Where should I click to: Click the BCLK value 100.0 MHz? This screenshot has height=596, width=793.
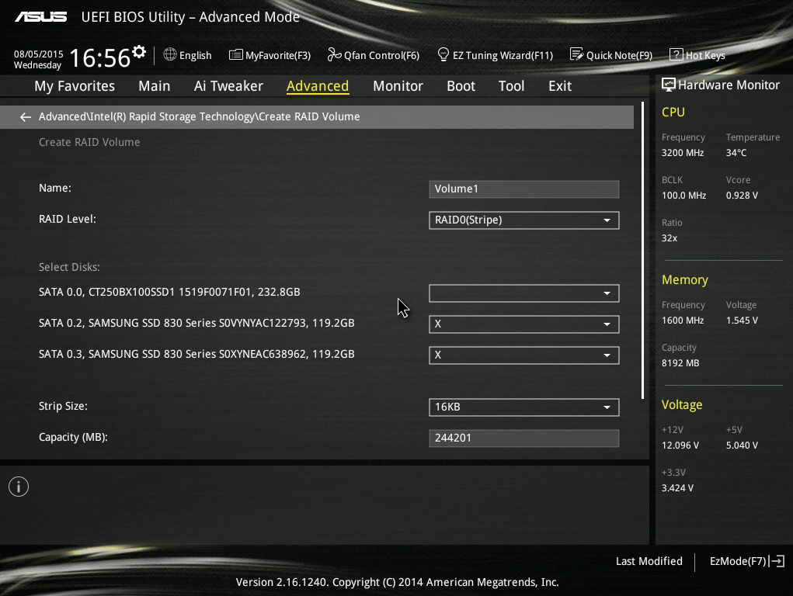click(683, 196)
